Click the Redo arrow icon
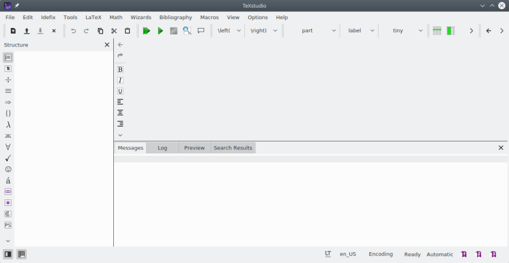 pyautogui.click(x=87, y=30)
